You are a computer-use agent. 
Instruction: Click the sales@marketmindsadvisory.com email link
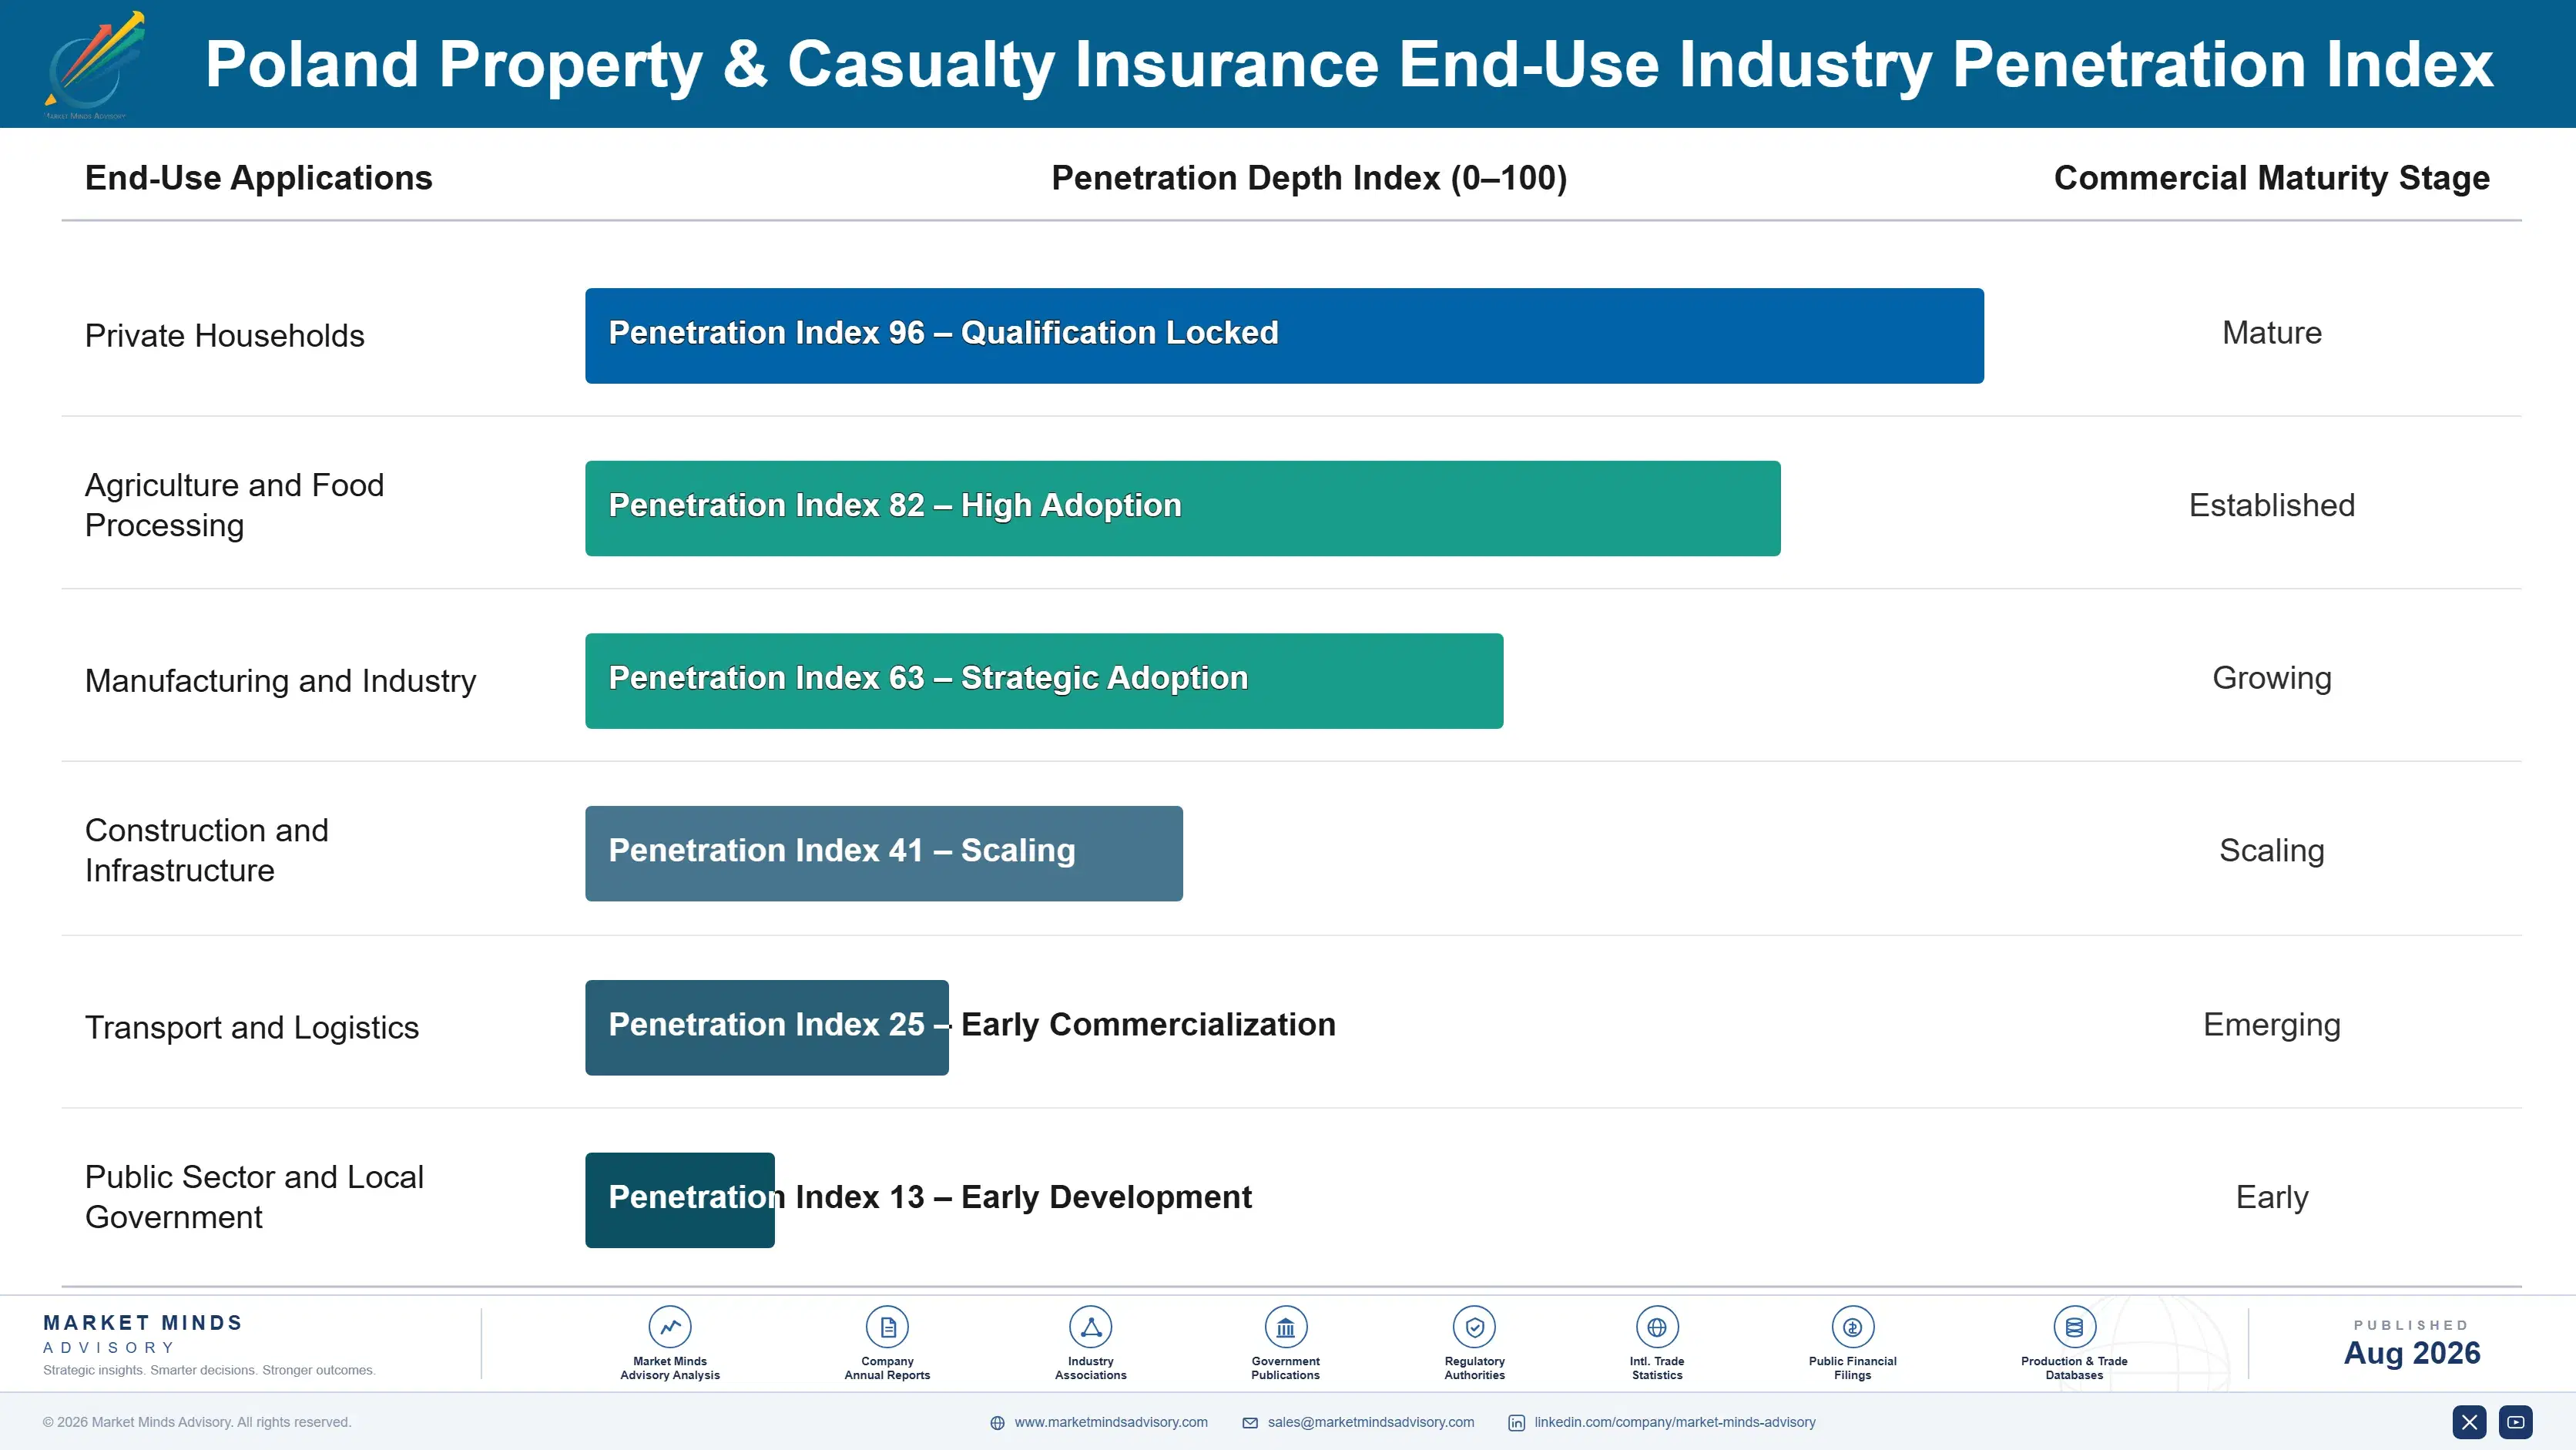1371,1422
